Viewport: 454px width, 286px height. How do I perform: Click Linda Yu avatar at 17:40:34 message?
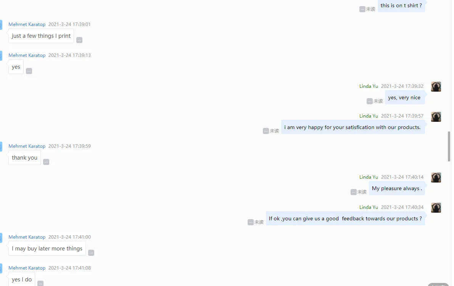coord(436,208)
